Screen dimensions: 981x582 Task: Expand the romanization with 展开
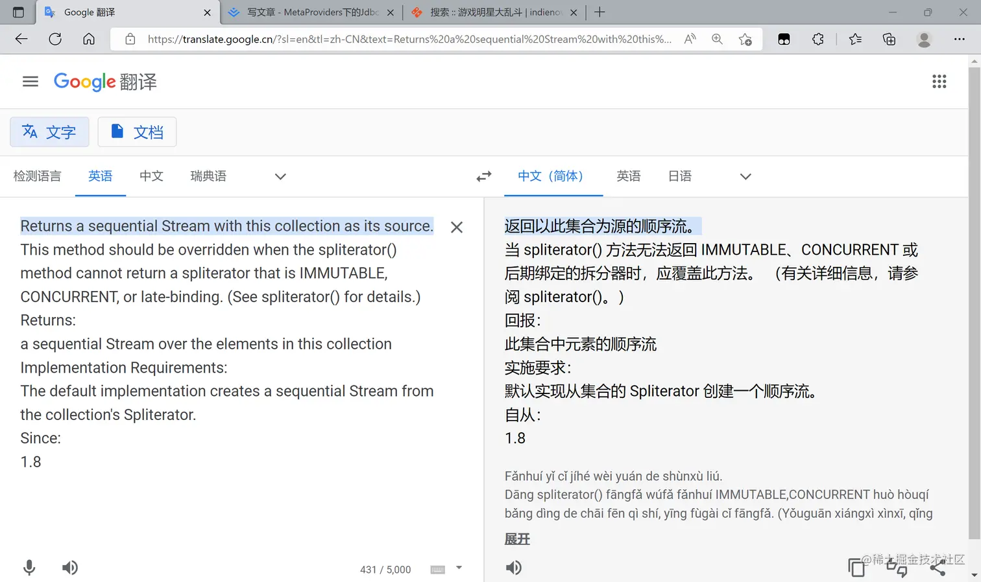[x=517, y=539]
